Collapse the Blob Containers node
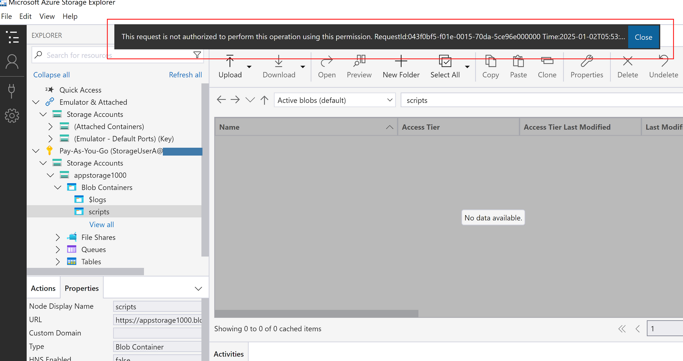Image resolution: width=683 pixels, height=361 pixels. click(58, 187)
